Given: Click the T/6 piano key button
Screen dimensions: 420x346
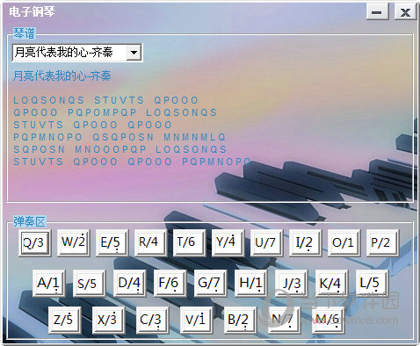Looking at the screenshot, I should coord(189,243).
